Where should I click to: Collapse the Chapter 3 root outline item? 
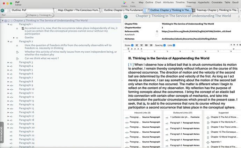[x=2, y=21]
